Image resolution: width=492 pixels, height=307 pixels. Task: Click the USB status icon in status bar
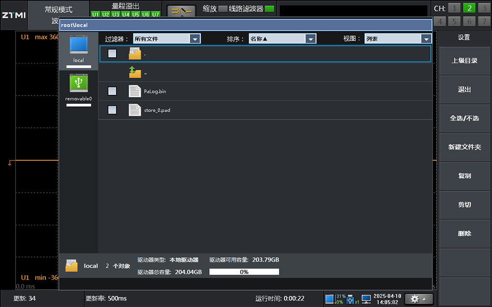point(351,299)
